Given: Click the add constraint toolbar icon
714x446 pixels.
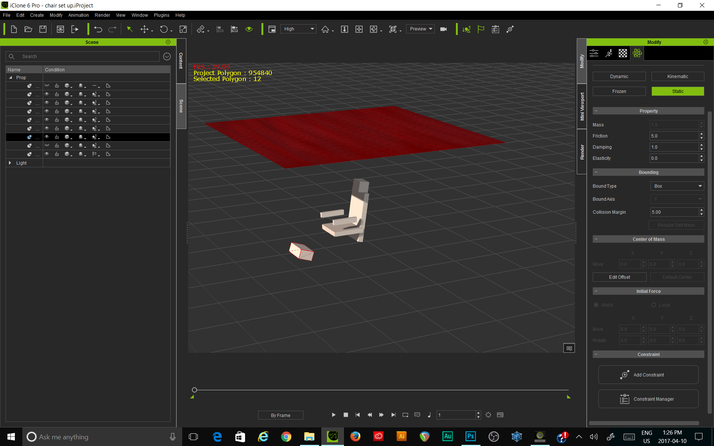Looking at the screenshot, I should (x=510, y=29).
